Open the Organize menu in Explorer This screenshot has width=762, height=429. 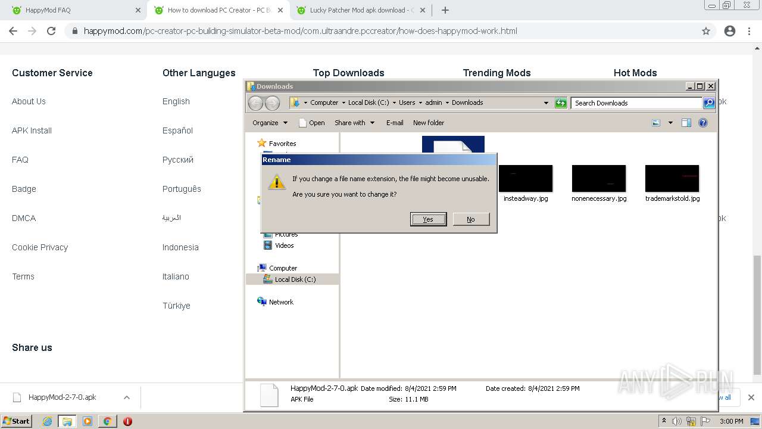[x=270, y=123]
